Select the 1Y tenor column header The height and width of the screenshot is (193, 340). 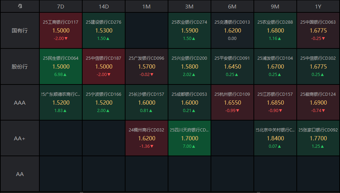318,6
